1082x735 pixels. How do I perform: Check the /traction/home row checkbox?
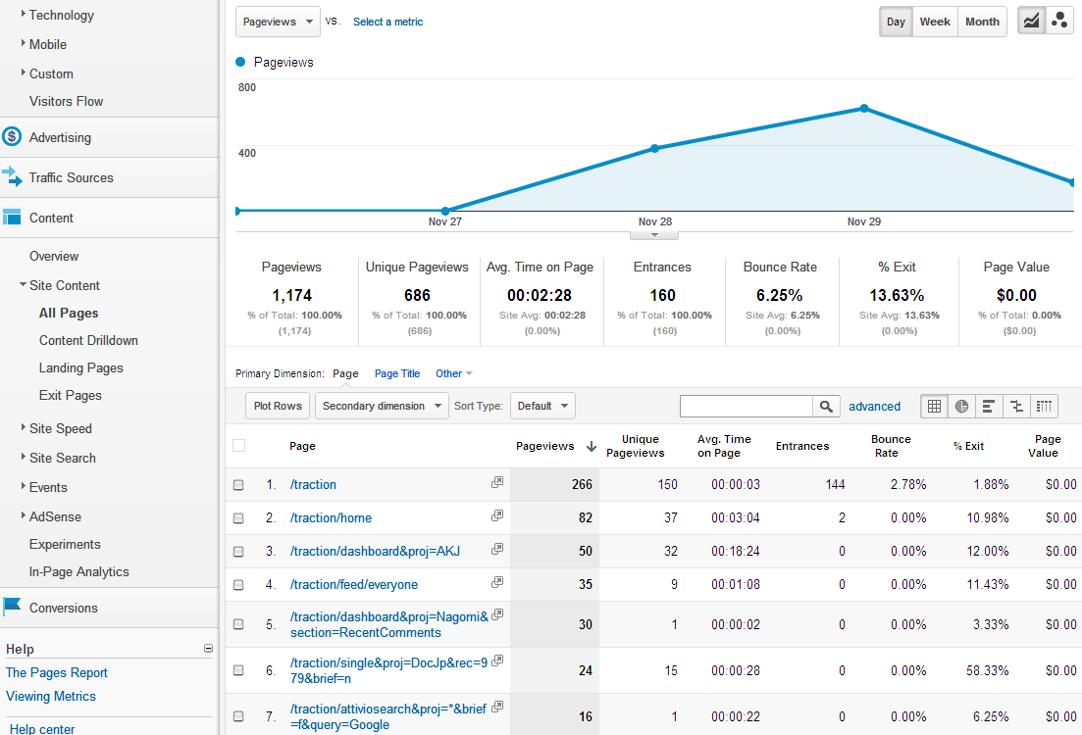(238, 517)
